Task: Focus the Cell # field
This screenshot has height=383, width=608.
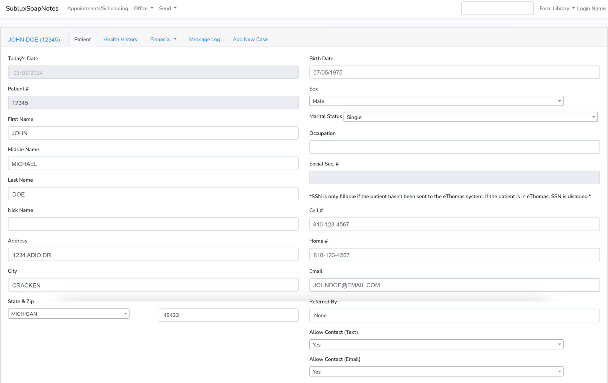Action: (454, 224)
